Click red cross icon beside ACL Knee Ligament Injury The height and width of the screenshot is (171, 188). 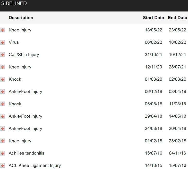pyautogui.click(x=3, y=166)
